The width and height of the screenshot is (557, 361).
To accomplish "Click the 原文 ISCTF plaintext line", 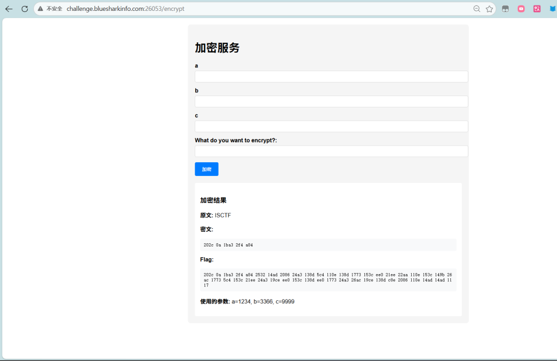I will [215, 216].
